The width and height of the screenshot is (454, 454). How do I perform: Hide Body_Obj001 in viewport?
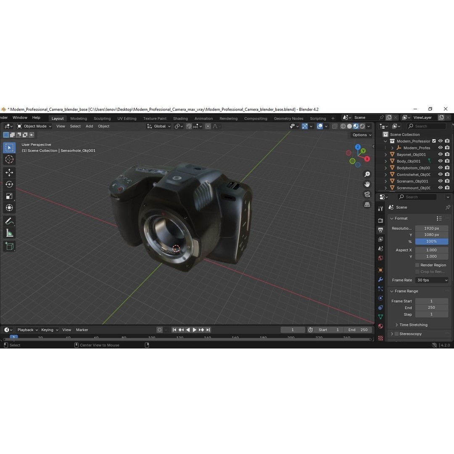click(x=441, y=161)
